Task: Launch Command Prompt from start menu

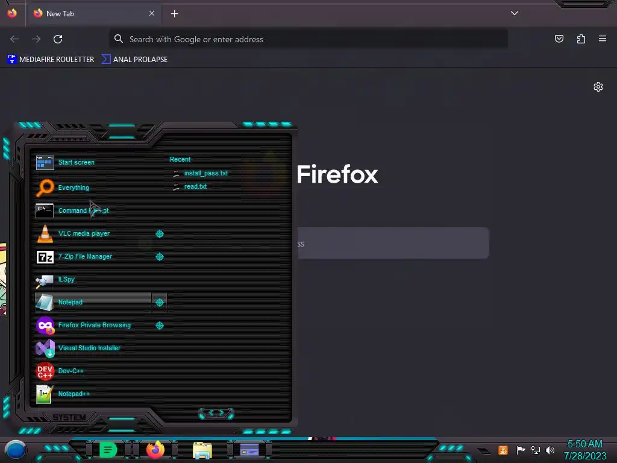Action: coord(93,210)
